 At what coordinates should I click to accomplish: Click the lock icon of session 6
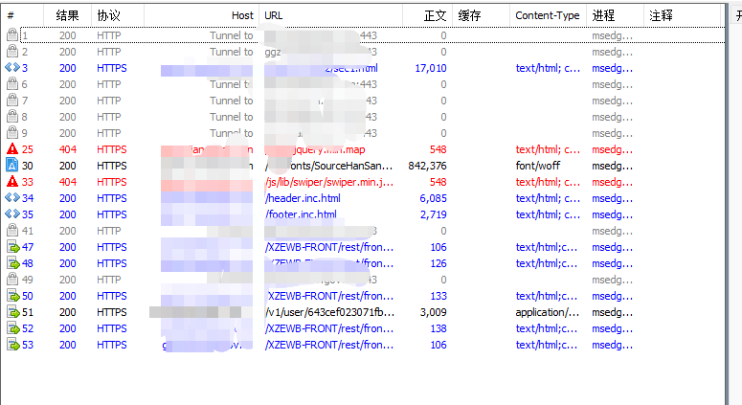click(x=12, y=83)
